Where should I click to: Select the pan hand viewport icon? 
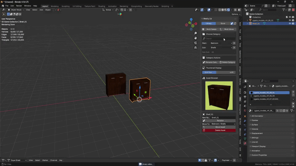pos(195,38)
